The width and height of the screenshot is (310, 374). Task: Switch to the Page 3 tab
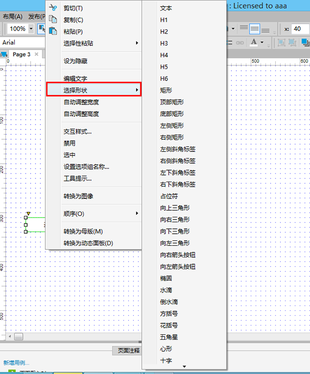point(21,54)
